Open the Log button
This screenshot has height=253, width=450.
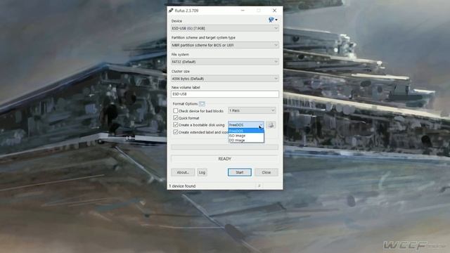tap(202, 172)
